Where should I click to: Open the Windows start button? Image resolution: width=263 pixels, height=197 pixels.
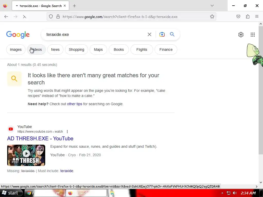tap(11, 193)
